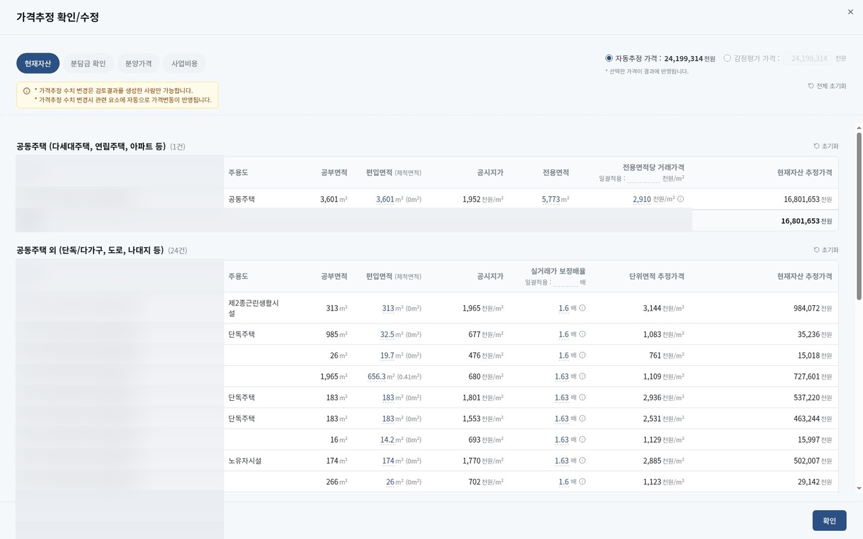This screenshot has height=539, width=863.
Task: Click the 전체 초기화 reset button
Action: (827, 86)
